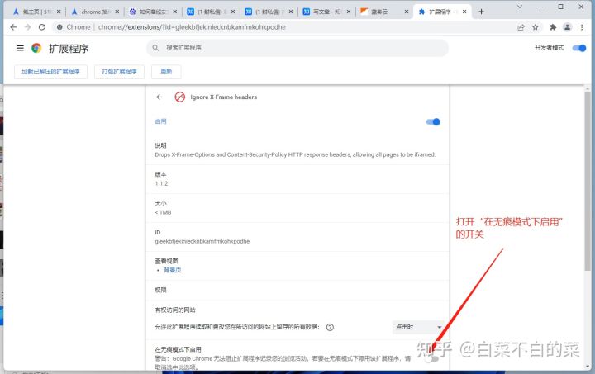The width and height of the screenshot is (595, 374).
Task: Click the version number 1.1.2
Action: (161, 183)
